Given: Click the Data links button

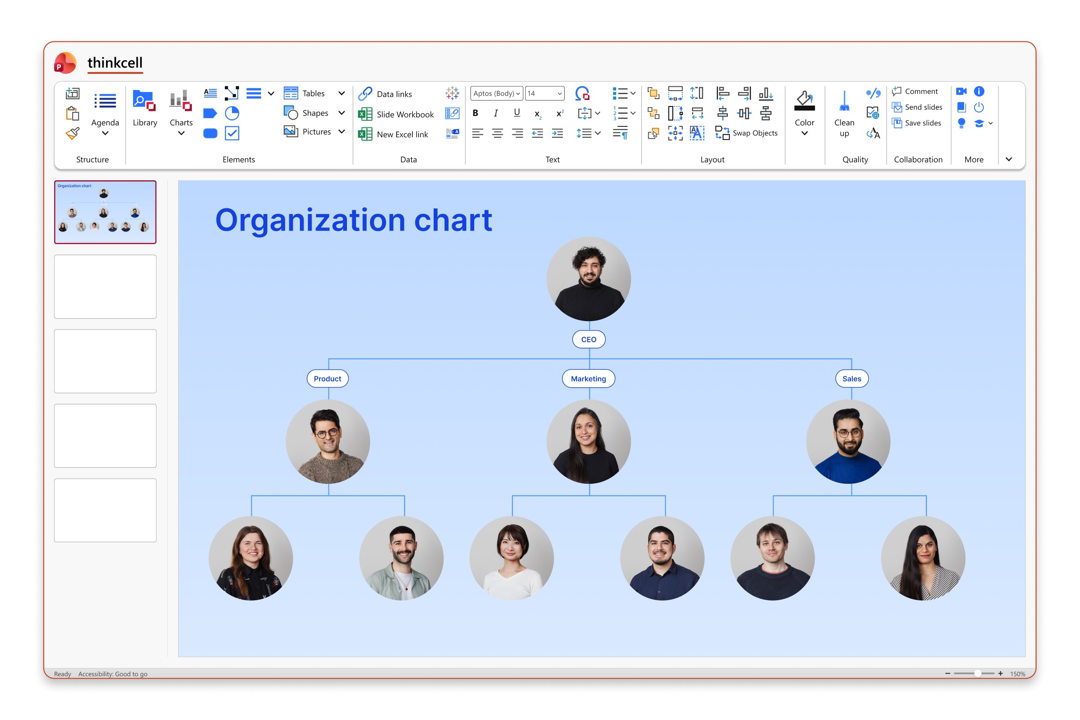Looking at the screenshot, I should [x=385, y=94].
